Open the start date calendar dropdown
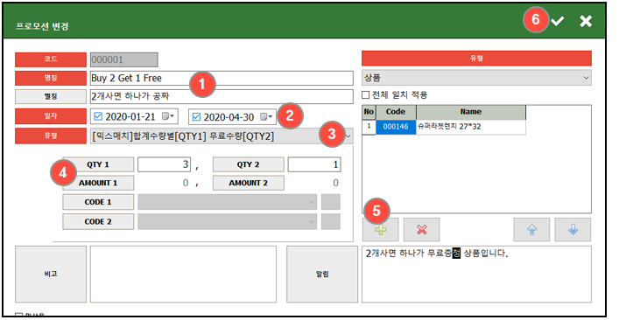633x320 pixels. pyautogui.click(x=168, y=116)
